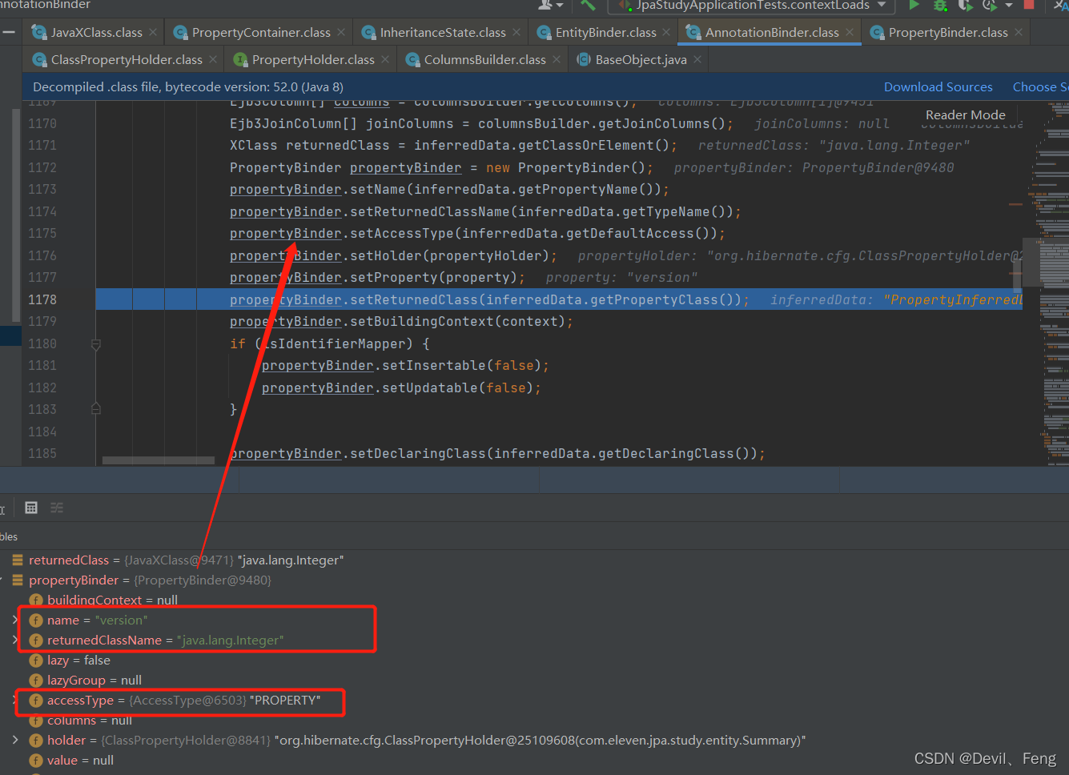Click the variable icon beside propertyBinder

click(x=18, y=580)
